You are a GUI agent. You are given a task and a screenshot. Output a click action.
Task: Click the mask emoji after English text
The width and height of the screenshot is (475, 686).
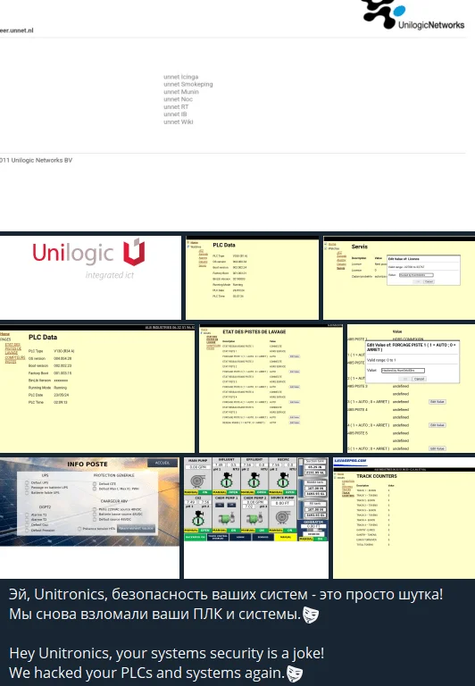295,673
